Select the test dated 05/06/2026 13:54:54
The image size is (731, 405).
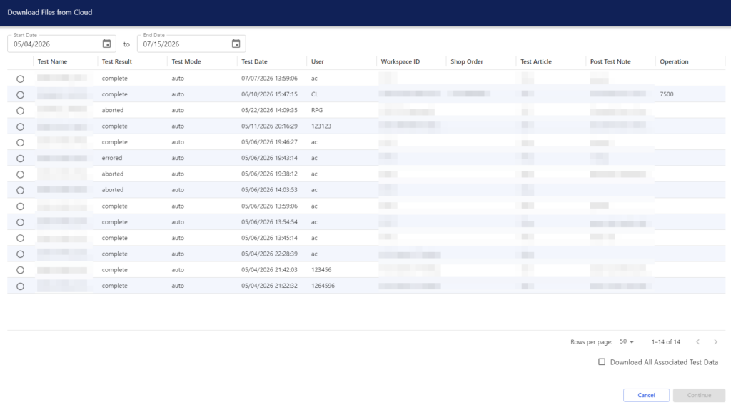tap(20, 222)
